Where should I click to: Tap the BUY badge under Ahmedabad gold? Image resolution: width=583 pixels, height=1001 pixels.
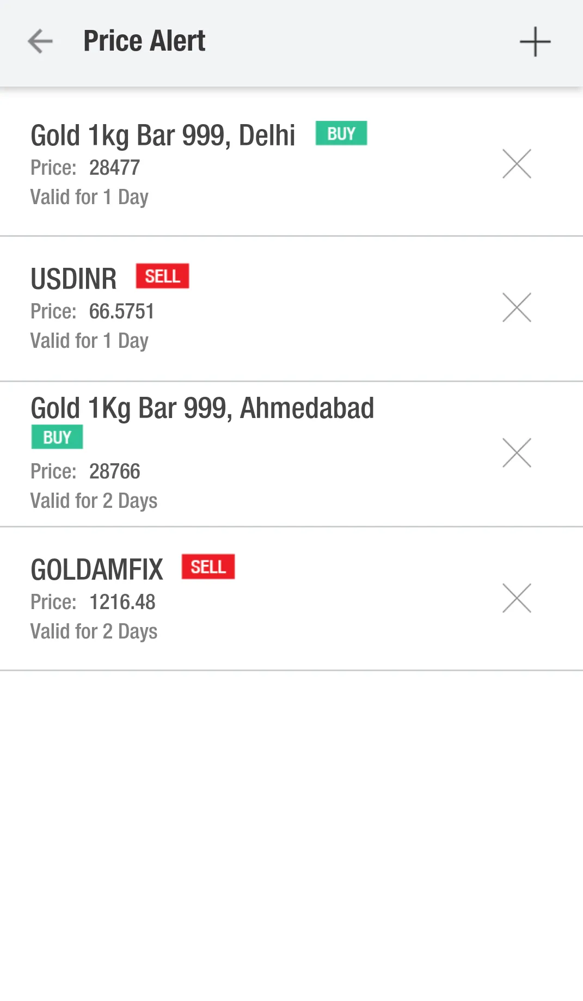click(57, 437)
